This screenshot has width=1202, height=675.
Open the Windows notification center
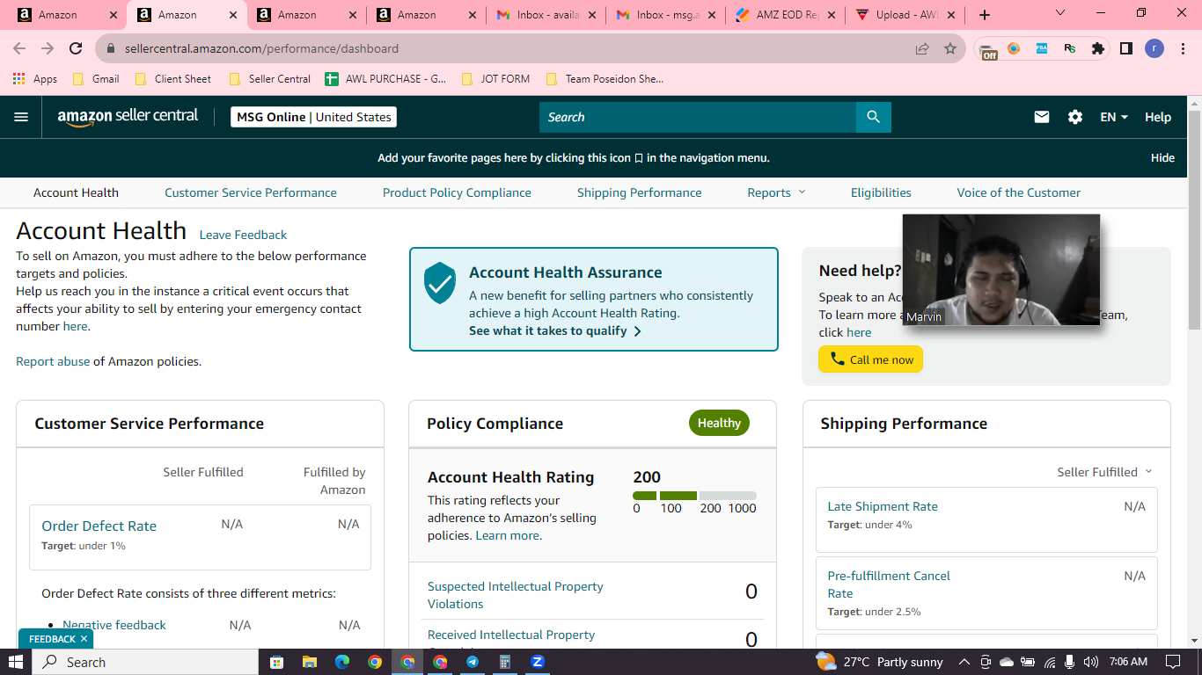(x=1172, y=662)
